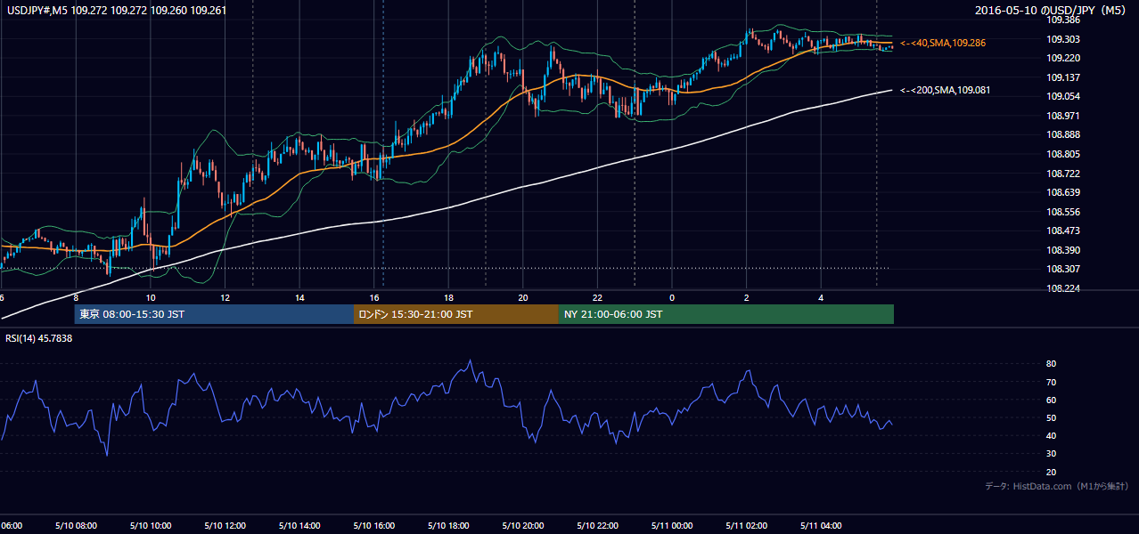The height and width of the screenshot is (534, 1139).
Task: Click price axis value 109.386
Action: coord(1063,20)
